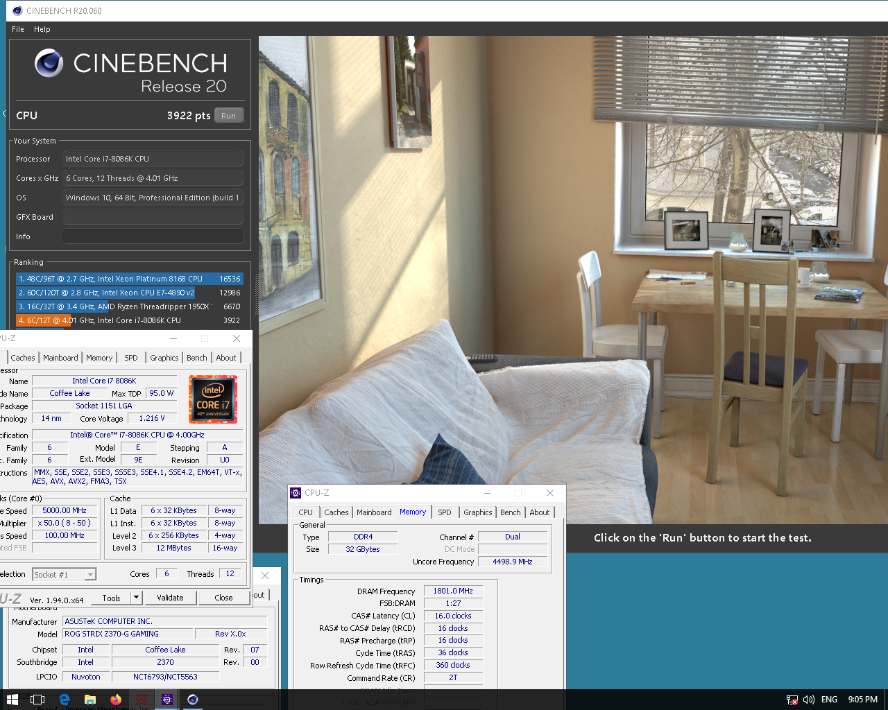Open the Help menu in Cinebench

(x=42, y=29)
